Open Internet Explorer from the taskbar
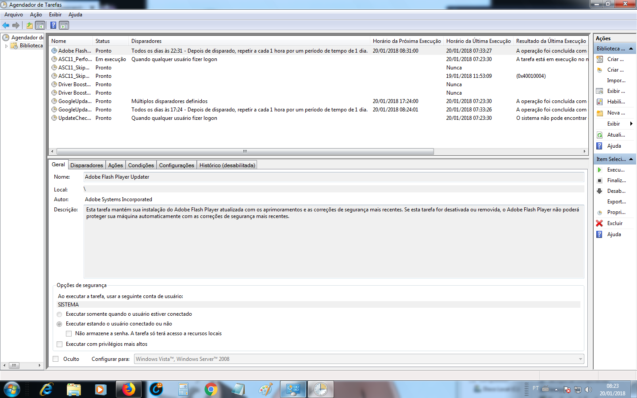The height and width of the screenshot is (398, 637). coord(46,389)
